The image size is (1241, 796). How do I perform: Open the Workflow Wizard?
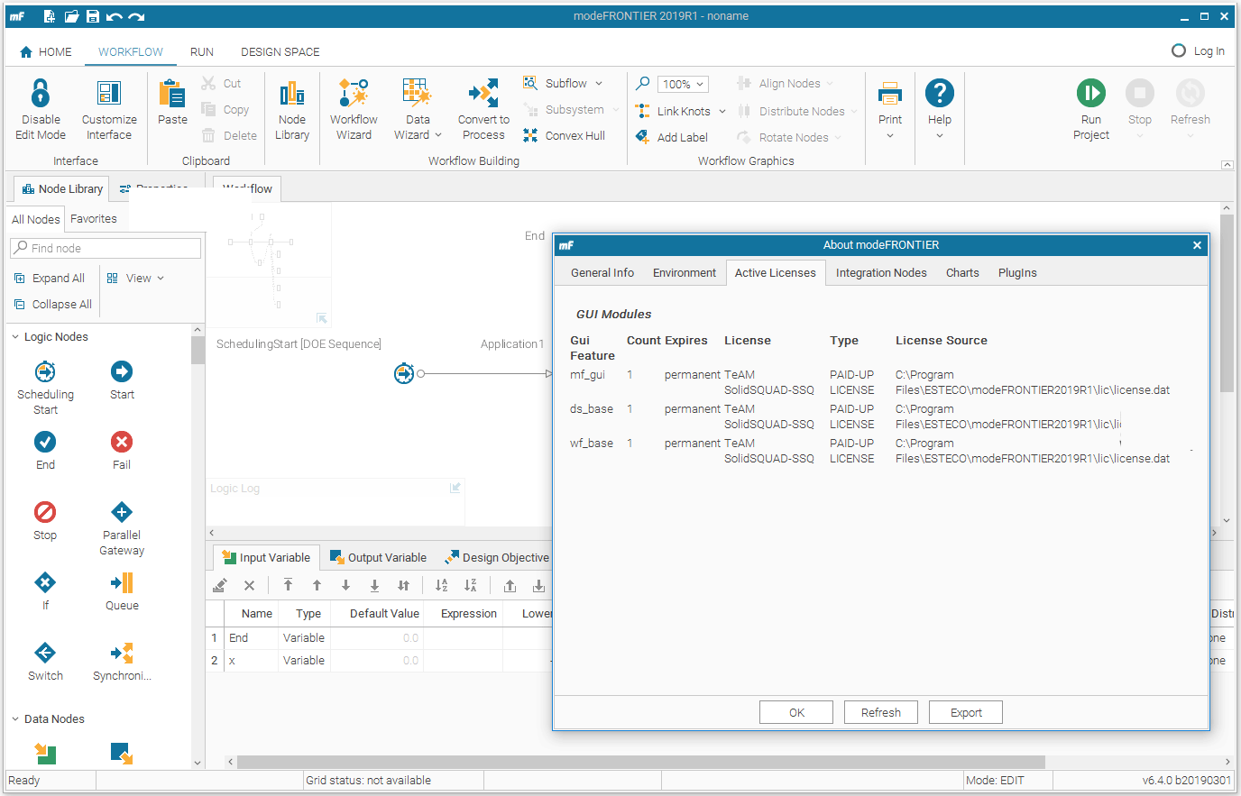tap(354, 108)
